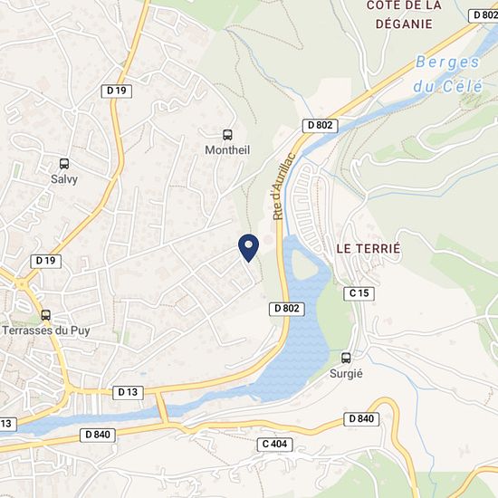
Task: Click the Berges du Célé river label
Action: [448, 73]
